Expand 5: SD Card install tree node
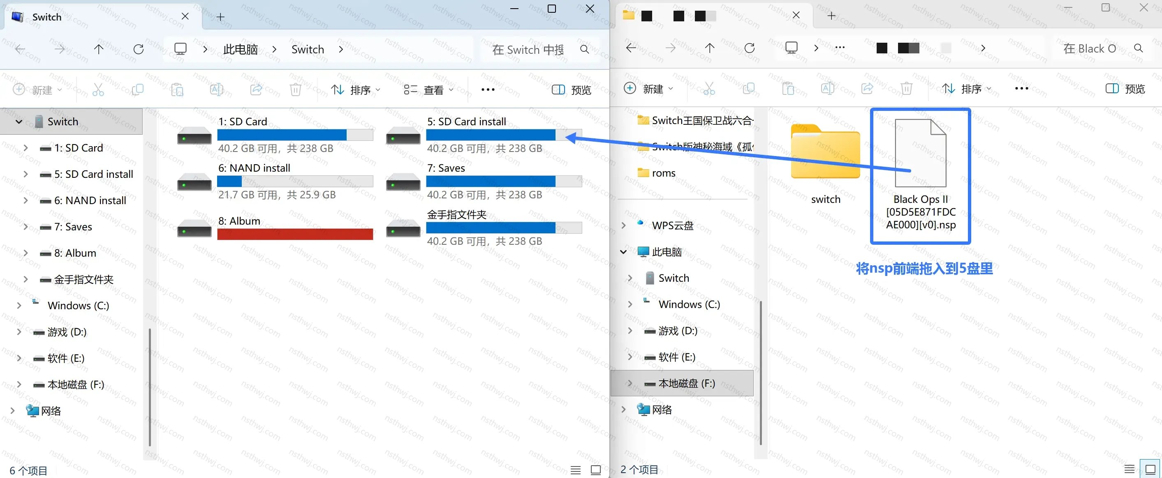This screenshot has height=478, width=1162. pyautogui.click(x=26, y=174)
